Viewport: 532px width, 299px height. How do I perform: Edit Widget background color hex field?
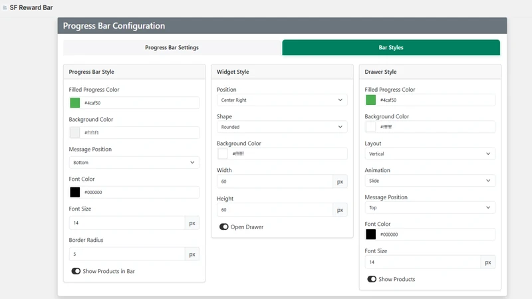[x=288, y=153]
